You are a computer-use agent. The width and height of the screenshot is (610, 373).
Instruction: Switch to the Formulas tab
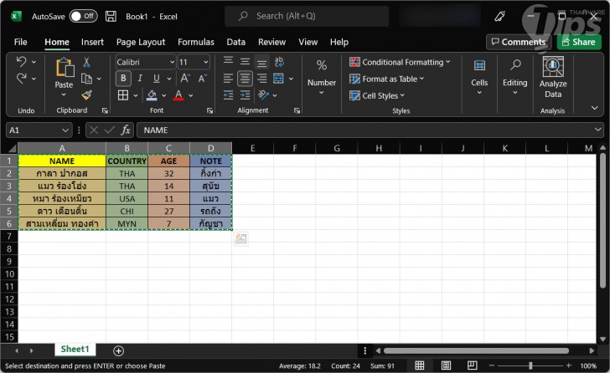(x=196, y=42)
